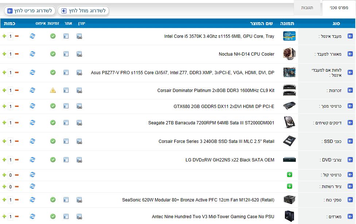Reset the Intel Core i5 processor row
356x224 pixels.
(32, 36)
